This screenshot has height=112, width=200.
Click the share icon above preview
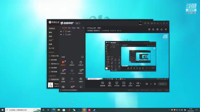point(166,29)
